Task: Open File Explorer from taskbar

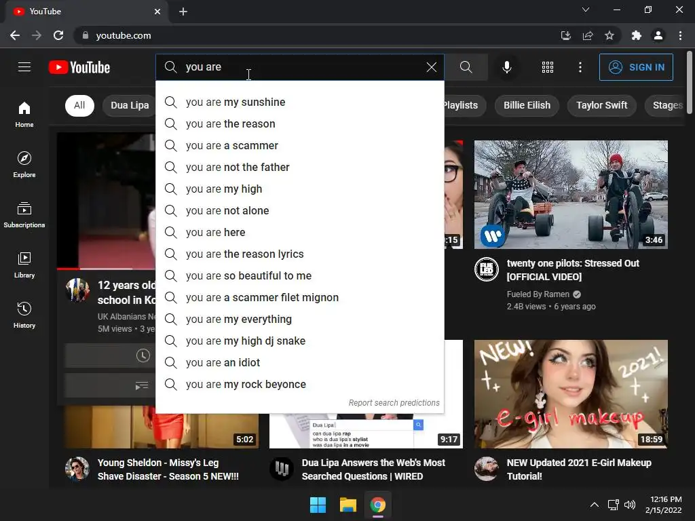Action: point(348,505)
